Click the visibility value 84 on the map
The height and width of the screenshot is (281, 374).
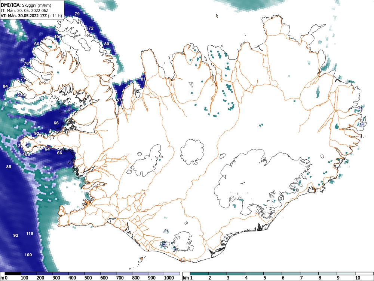(x=5, y=86)
